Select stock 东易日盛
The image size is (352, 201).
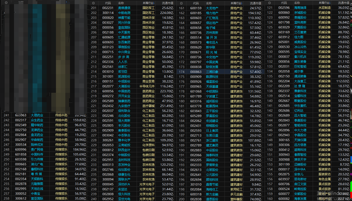212,135
